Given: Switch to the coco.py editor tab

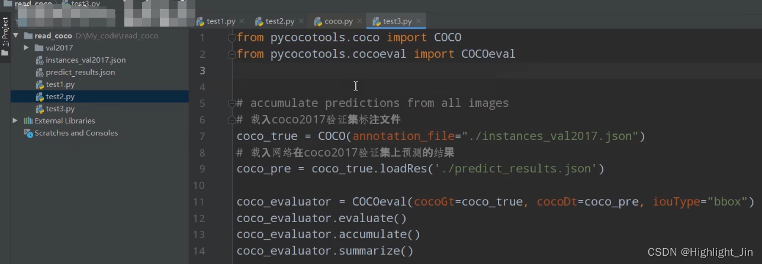Looking at the screenshot, I should pyautogui.click(x=338, y=21).
